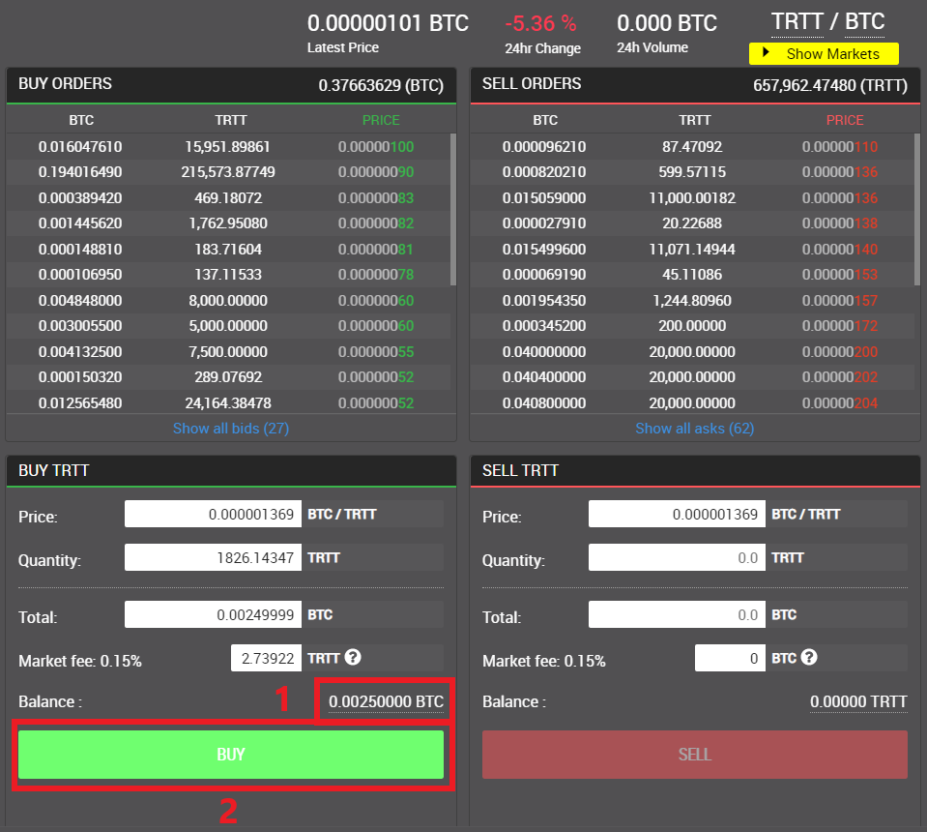Select sell order with 599.57115 TRTT
The width and height of the screenshot is (927, 832).
click(692, 172)
